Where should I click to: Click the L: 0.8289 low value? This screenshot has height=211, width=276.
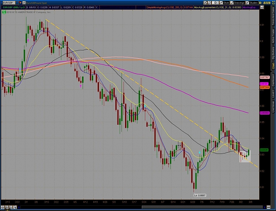pyautogui.click(x=66, y=8)
